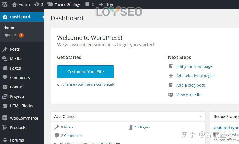
Task: Click the View your site link
Action: 189,95
